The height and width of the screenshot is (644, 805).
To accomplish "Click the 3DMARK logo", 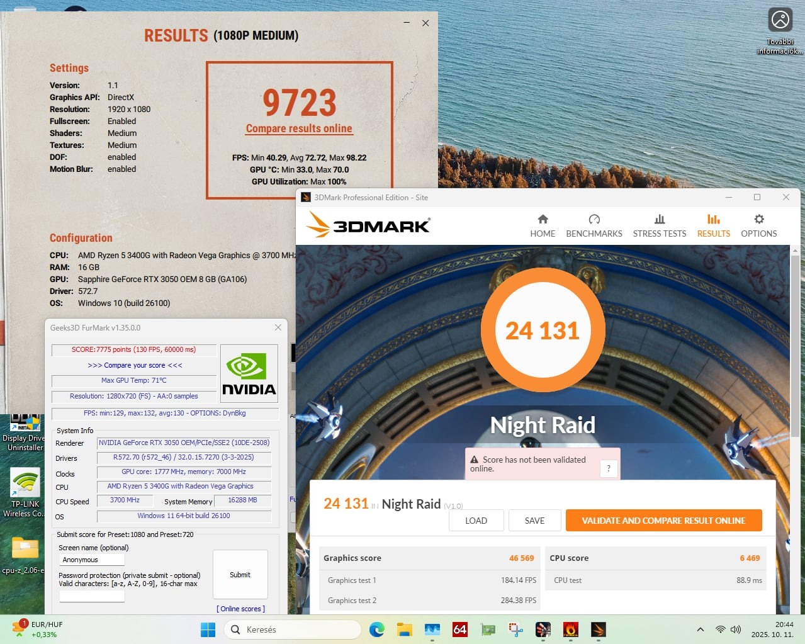I will click(369, 225).
